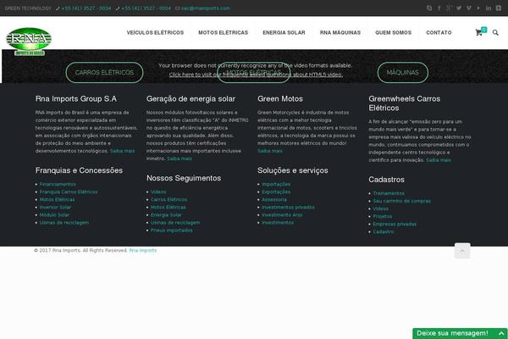Click the Rna Imports copyright link

(143, 251)
